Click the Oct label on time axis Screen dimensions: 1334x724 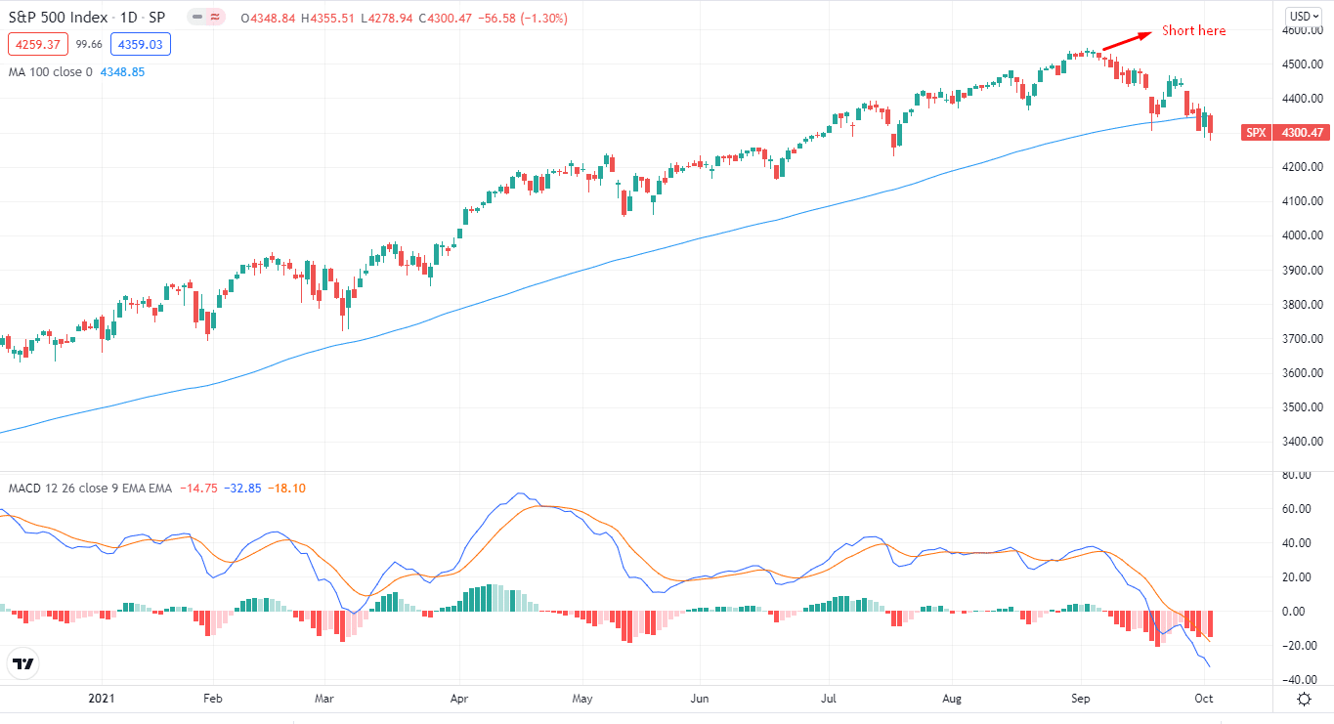tap(1203, 699)
